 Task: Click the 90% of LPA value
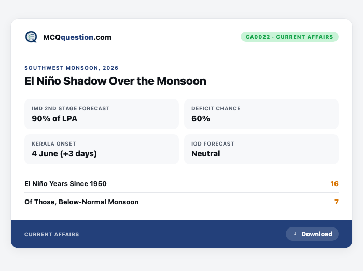(x=54, y=118)
